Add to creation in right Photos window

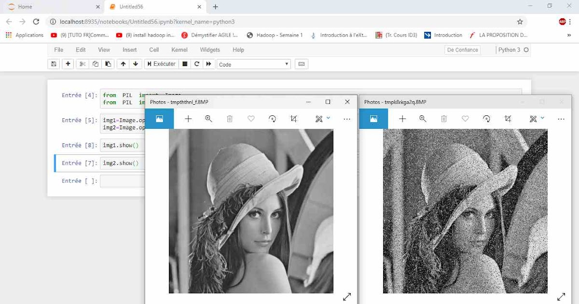click(402, 119)
